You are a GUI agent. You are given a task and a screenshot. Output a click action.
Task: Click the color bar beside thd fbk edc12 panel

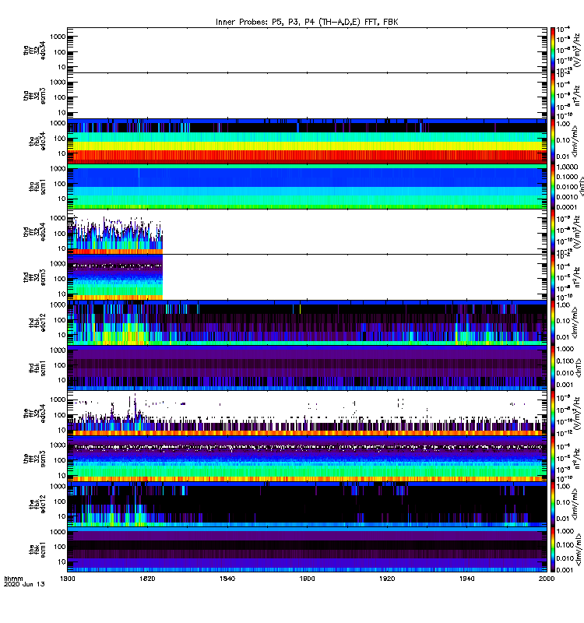(x=553, y=322)
